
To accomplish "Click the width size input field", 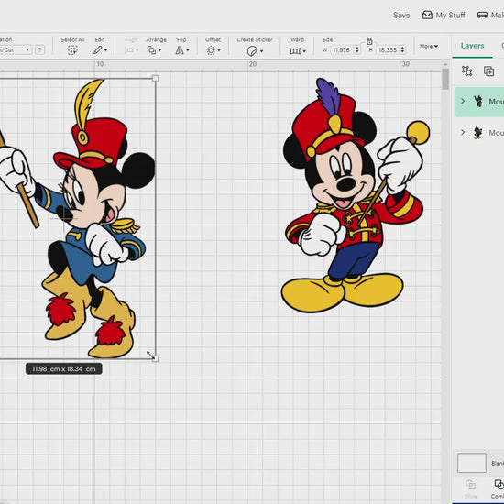I will [342, 49].
